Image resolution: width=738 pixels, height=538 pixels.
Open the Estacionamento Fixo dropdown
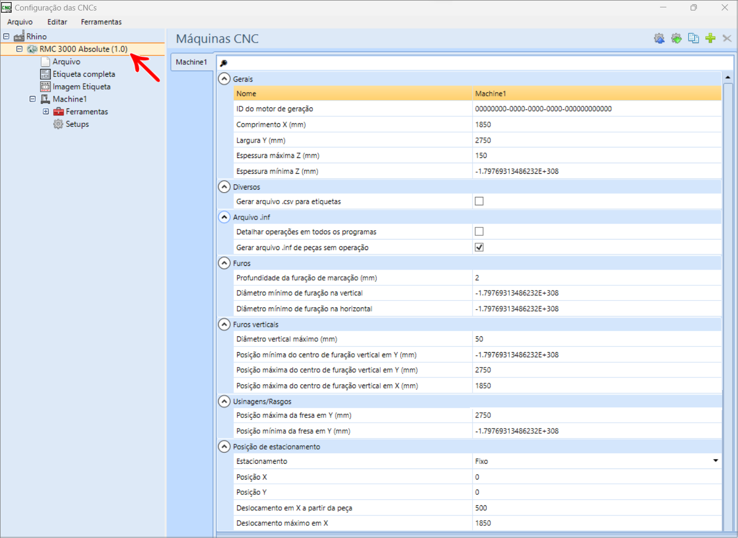click(x=715, y=461)
